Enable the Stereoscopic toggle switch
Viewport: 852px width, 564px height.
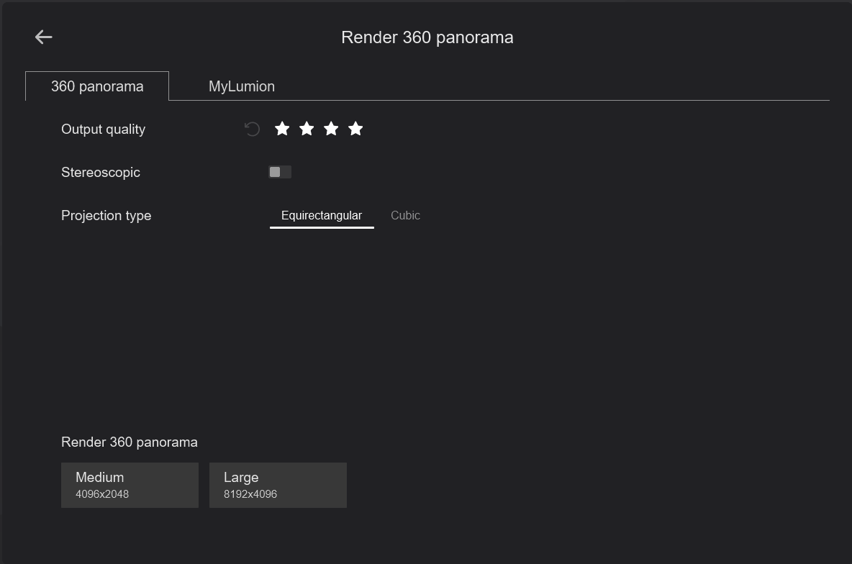(x=280, y=172)
